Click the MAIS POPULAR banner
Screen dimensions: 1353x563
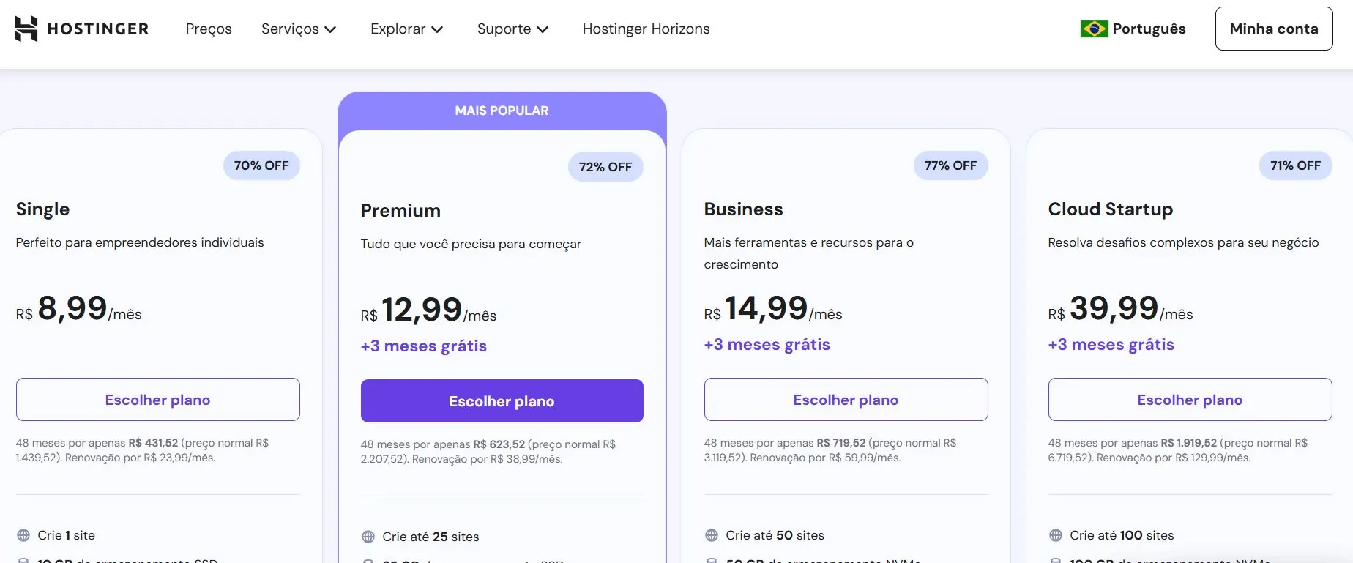(502, 110)
